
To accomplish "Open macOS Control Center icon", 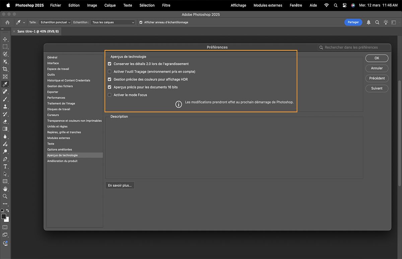I will [x=344, y=5].
